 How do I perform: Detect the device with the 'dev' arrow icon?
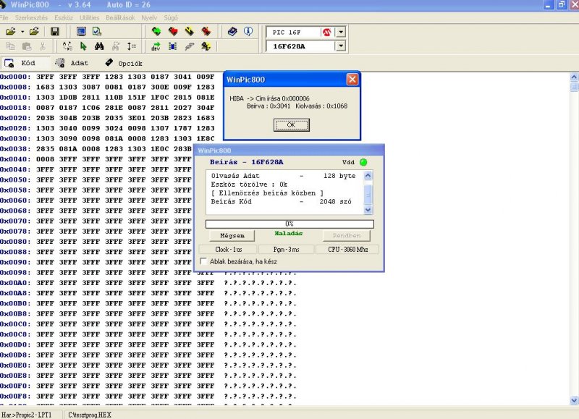[156, 46]
